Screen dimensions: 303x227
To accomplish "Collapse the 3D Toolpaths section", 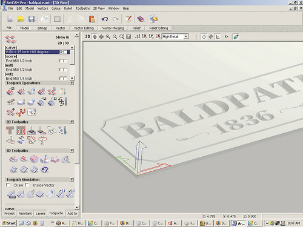I will 72,151.
